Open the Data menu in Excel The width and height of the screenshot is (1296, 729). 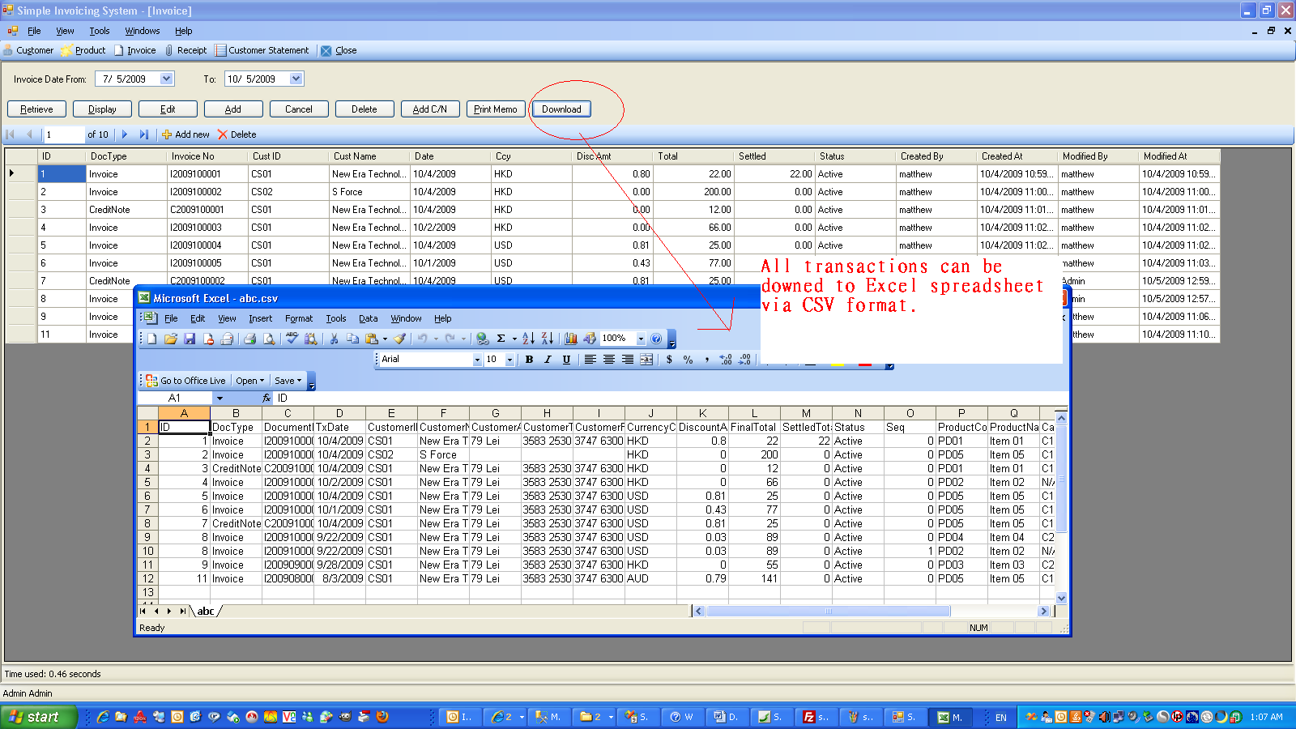point(369,318)
